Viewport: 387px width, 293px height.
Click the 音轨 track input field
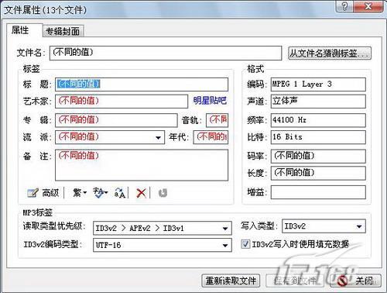[x=217, y=120]
